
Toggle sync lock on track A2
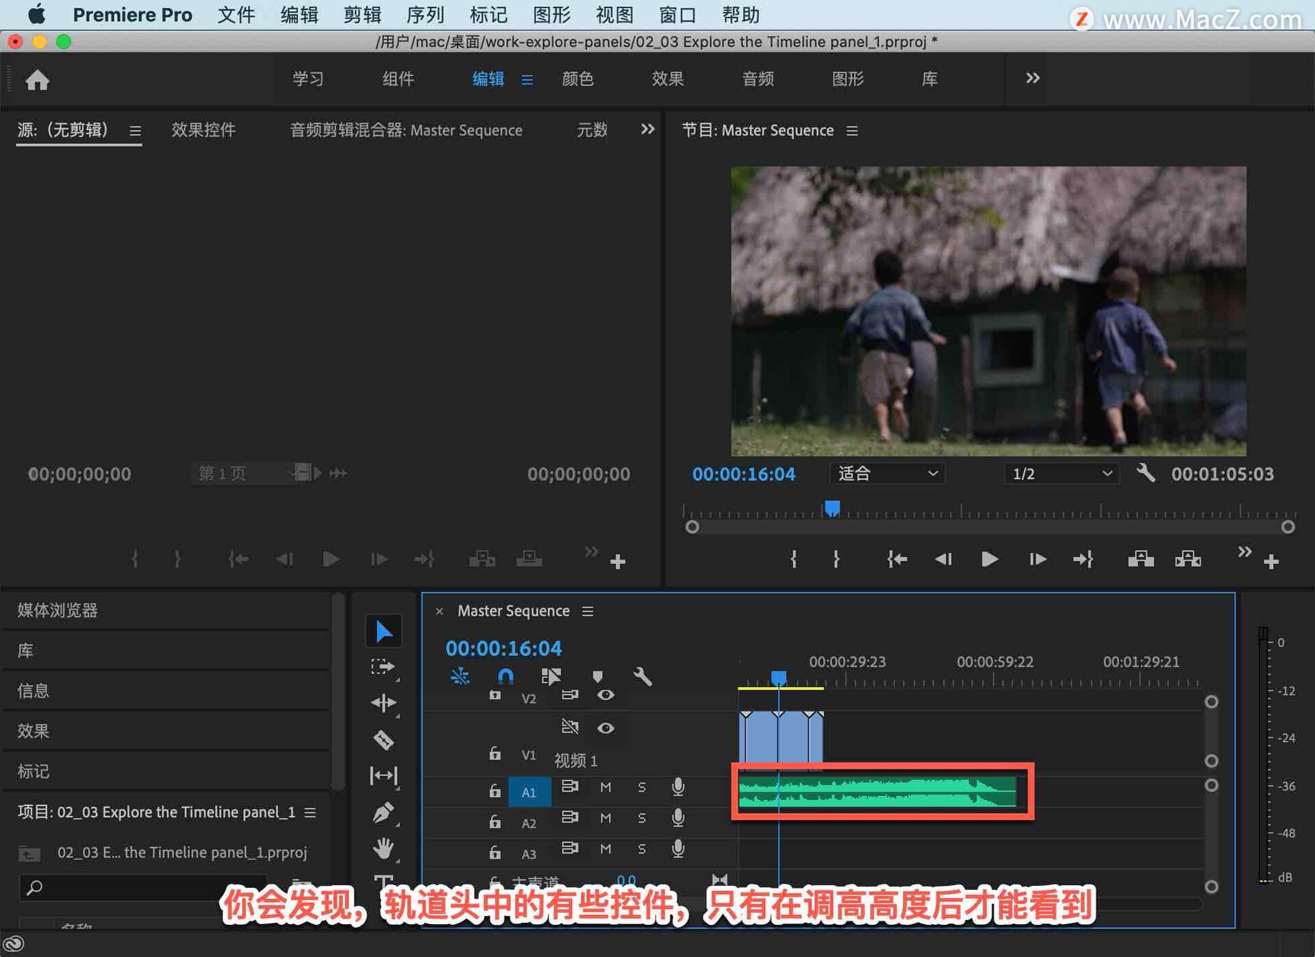(x=570, y=817)
